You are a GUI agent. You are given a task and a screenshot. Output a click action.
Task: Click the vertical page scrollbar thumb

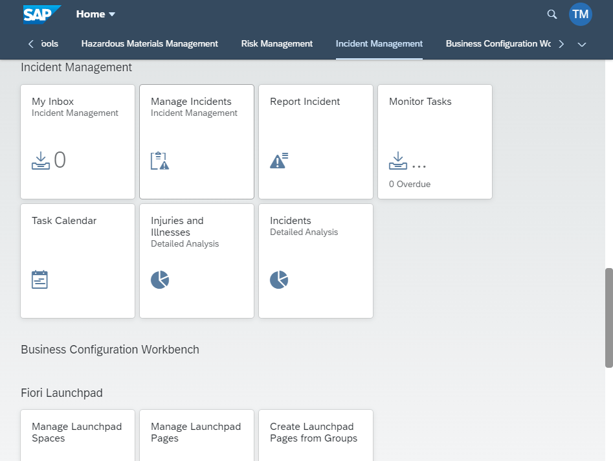608,318
